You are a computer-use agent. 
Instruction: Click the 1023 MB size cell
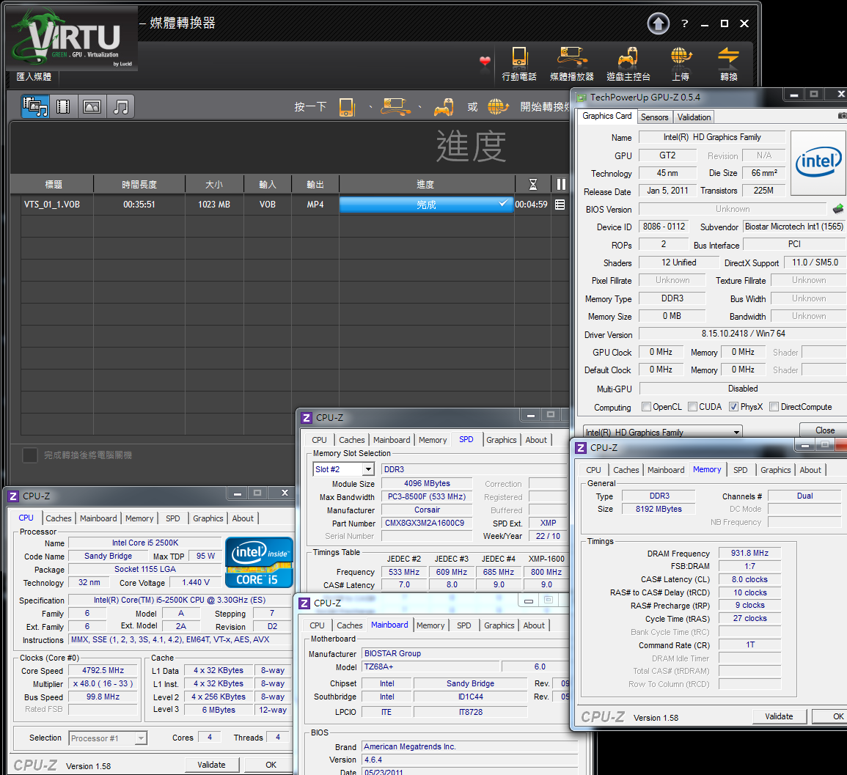tap(214, 205)
